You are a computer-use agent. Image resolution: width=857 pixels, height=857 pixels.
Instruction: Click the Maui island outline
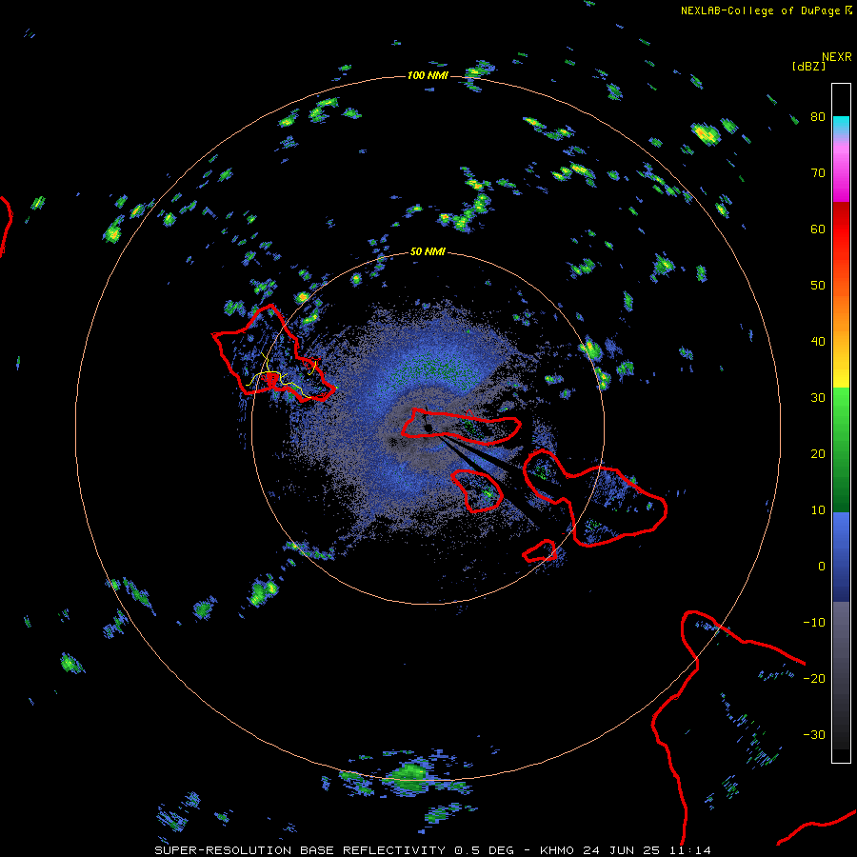pos(595,497)
